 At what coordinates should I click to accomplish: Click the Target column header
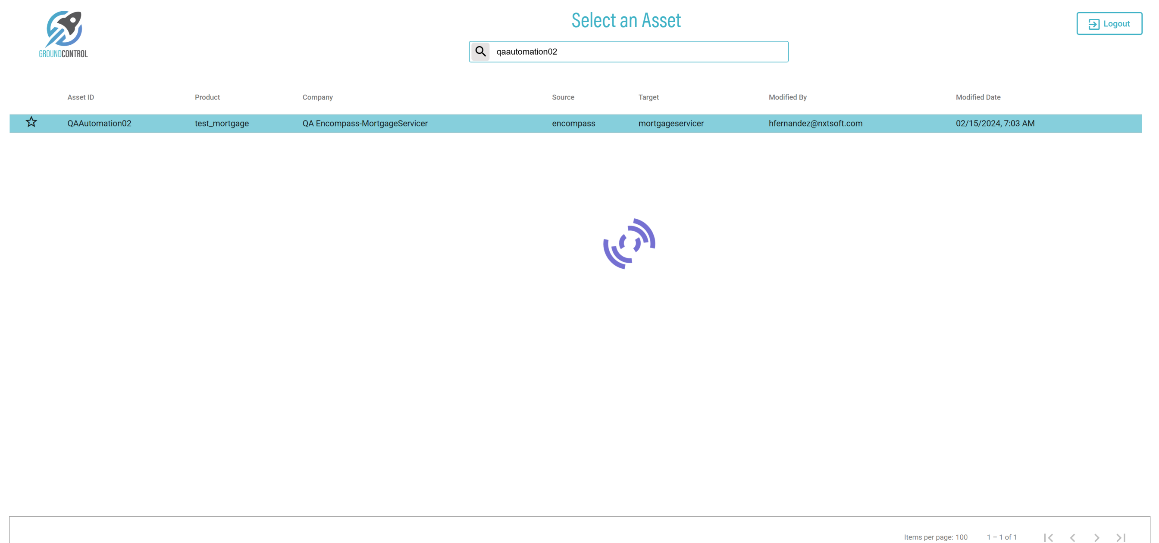(648, 97)
